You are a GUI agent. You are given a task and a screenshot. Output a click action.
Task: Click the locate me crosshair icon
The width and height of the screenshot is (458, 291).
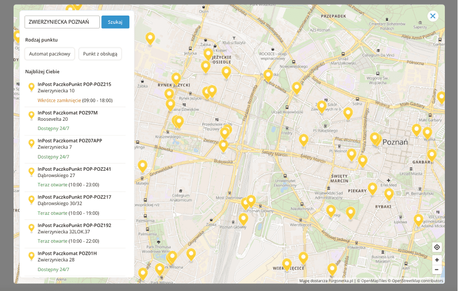point(437,247)
